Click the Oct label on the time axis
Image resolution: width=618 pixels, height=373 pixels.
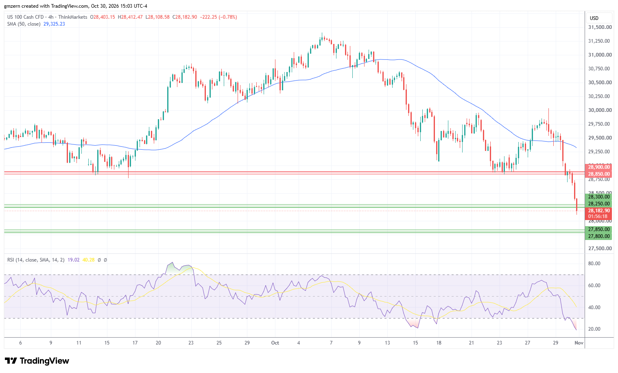click(x=275, y=343)
